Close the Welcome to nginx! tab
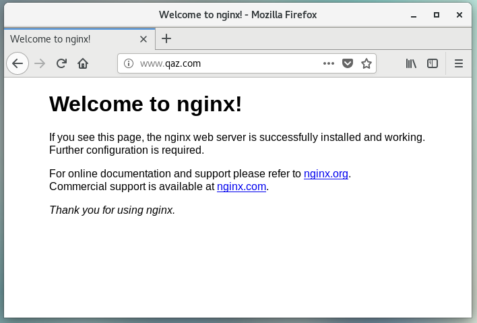Image resolution: width=477 pixels, height=323 pixels. [144, 39]
